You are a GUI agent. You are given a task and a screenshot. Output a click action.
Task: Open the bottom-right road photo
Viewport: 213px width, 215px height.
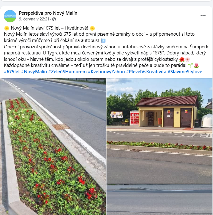point(159,200)
